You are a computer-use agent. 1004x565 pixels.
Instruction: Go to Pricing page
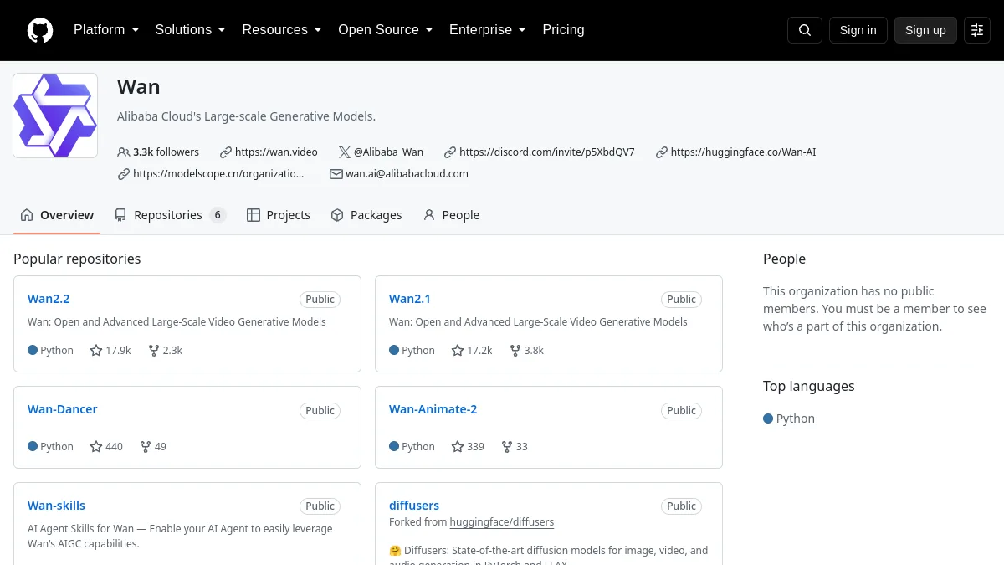563,30
